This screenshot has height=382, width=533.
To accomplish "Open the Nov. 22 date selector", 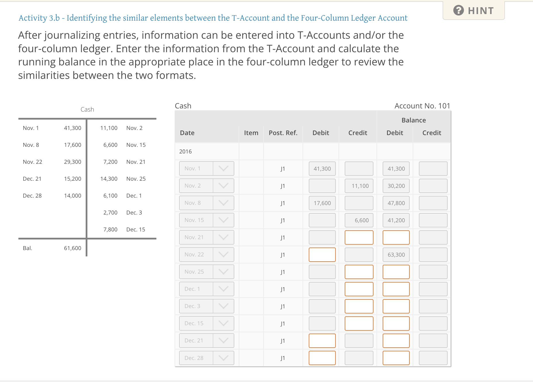I will [x=224, y=254].
